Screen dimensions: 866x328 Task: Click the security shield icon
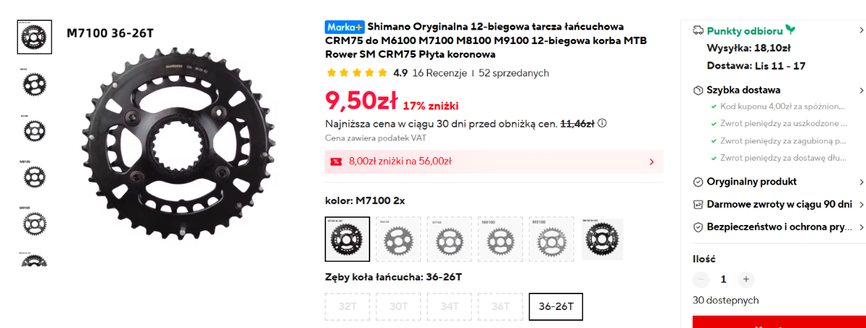tap(698, 227)
